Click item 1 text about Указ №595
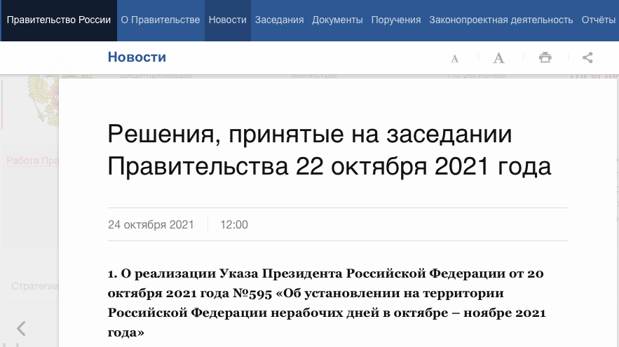 (x=327, y=303)
